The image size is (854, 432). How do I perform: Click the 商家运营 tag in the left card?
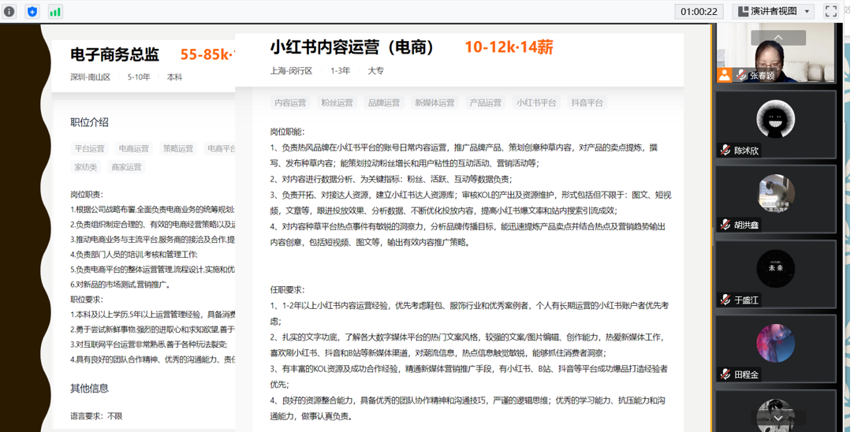126,167
